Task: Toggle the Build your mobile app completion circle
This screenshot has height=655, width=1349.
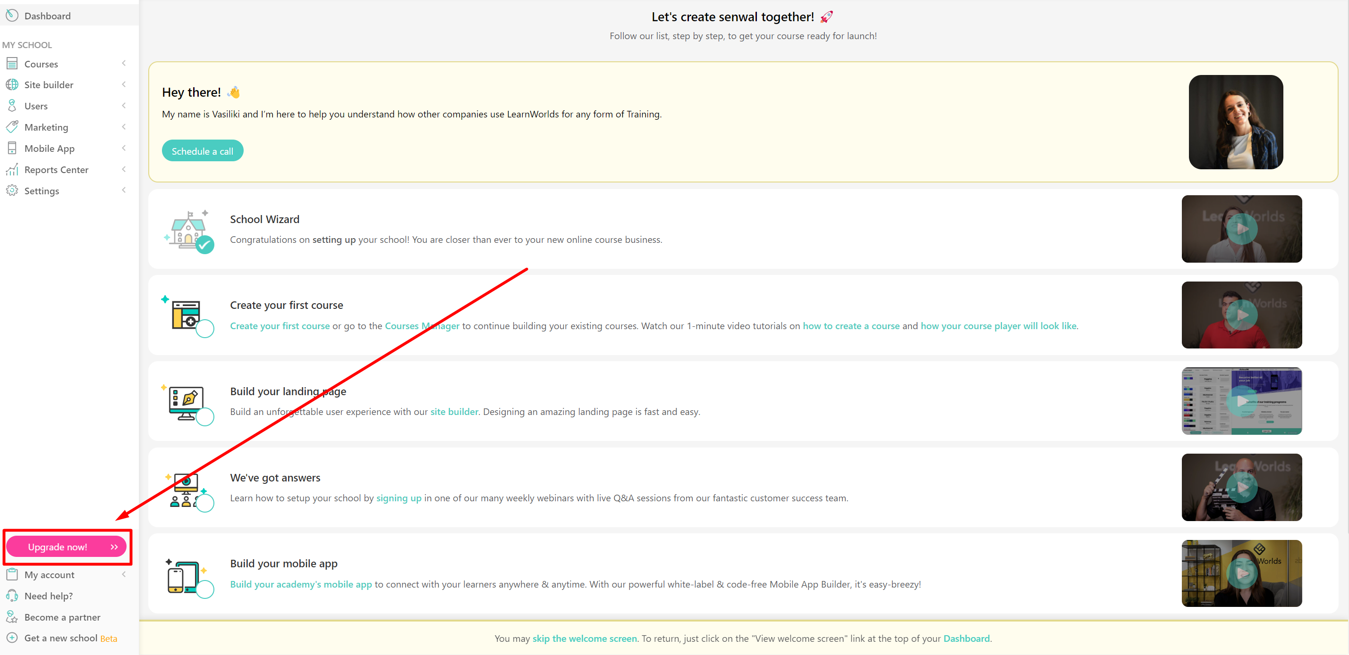Action: (205, 589)
